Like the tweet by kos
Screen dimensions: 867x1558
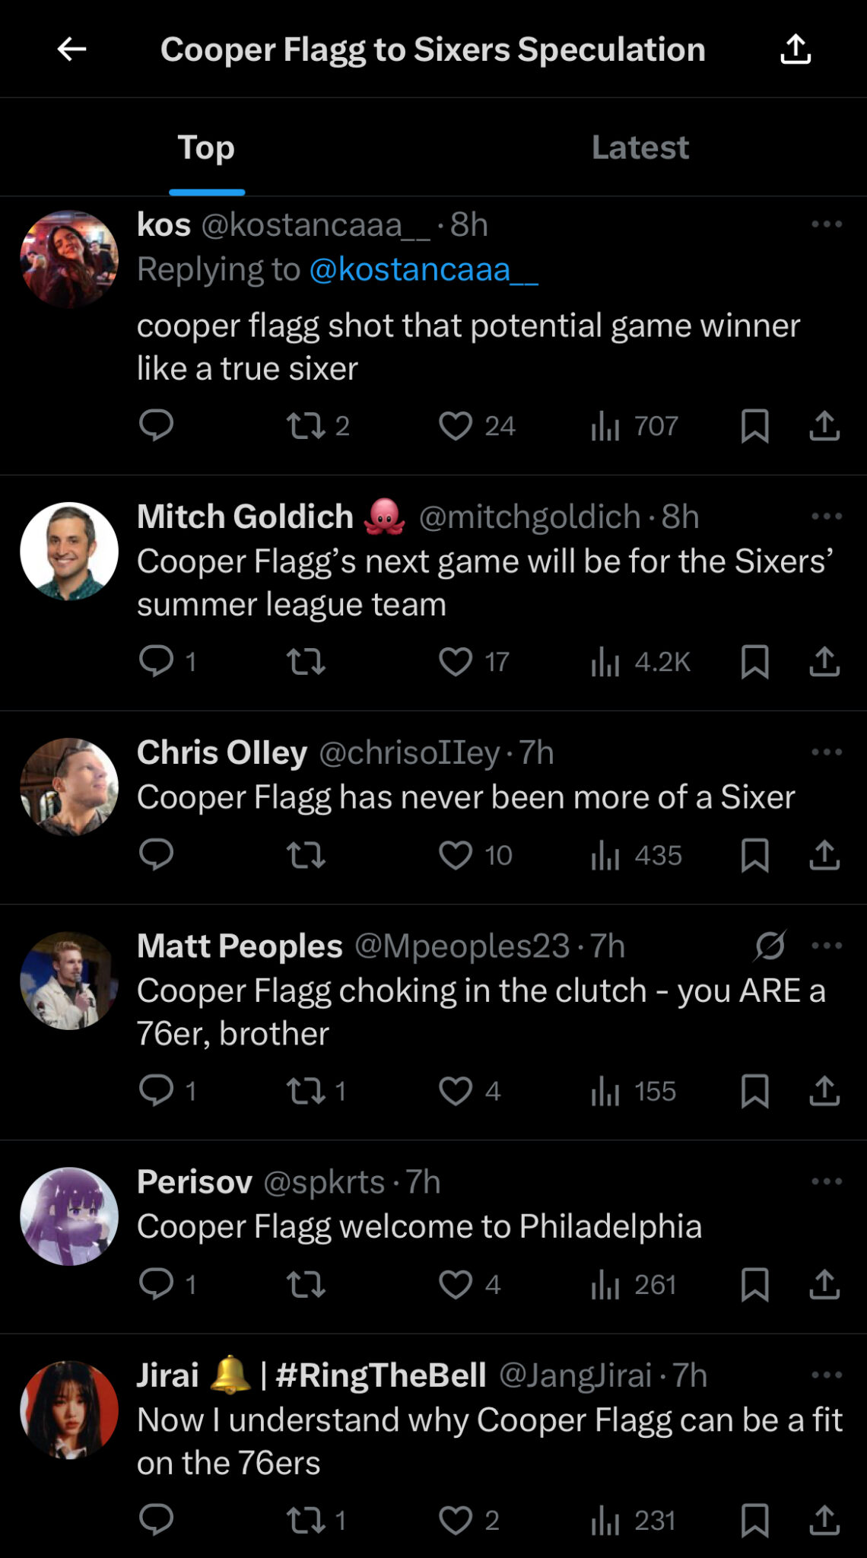pos(456,426)
